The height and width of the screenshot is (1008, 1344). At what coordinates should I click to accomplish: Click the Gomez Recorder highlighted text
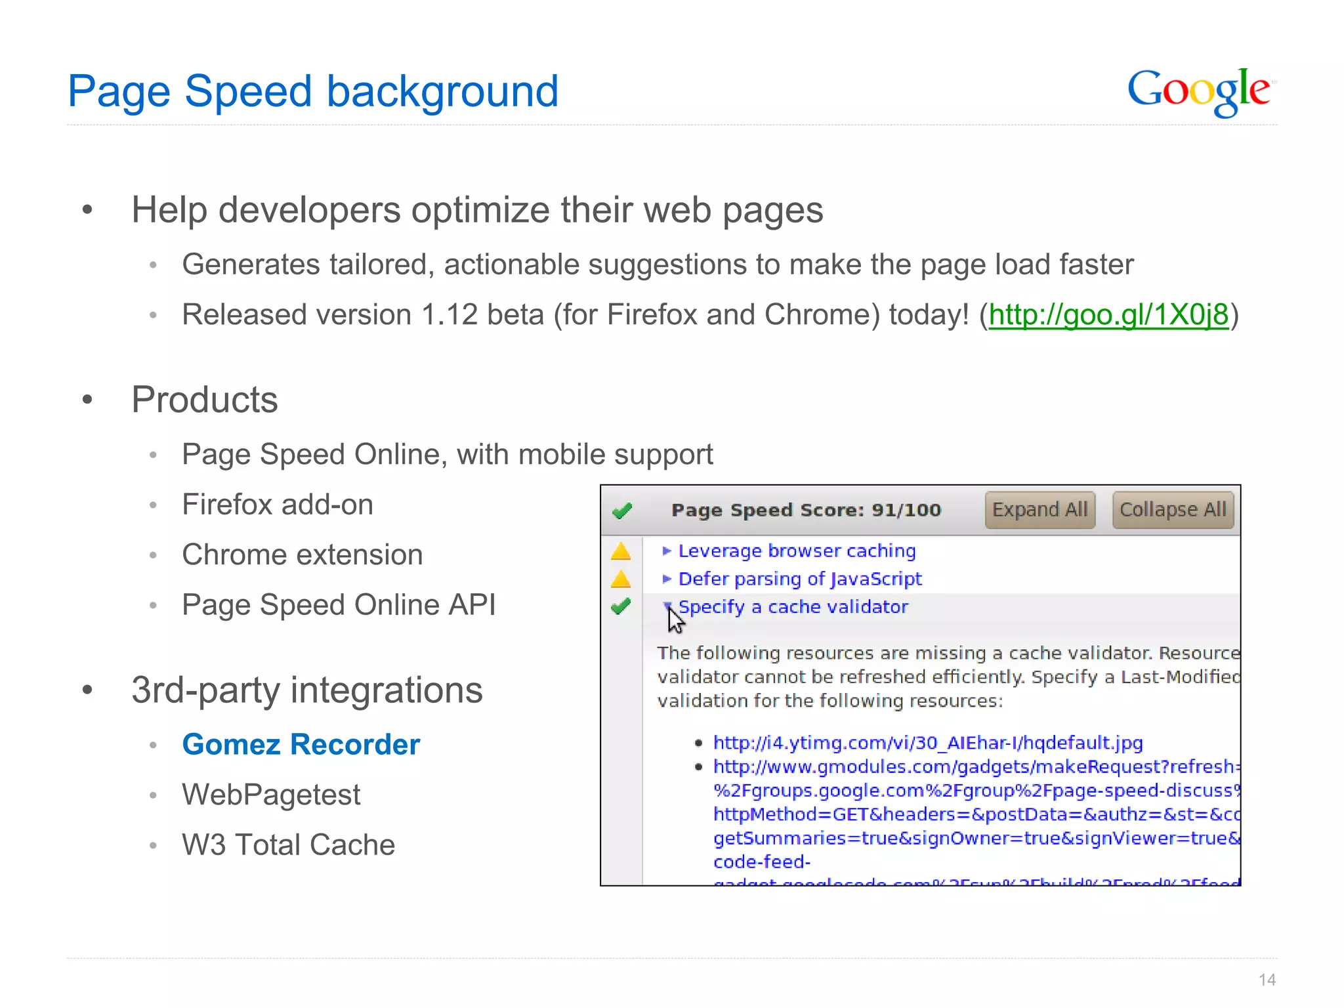[x=301, y=744]
